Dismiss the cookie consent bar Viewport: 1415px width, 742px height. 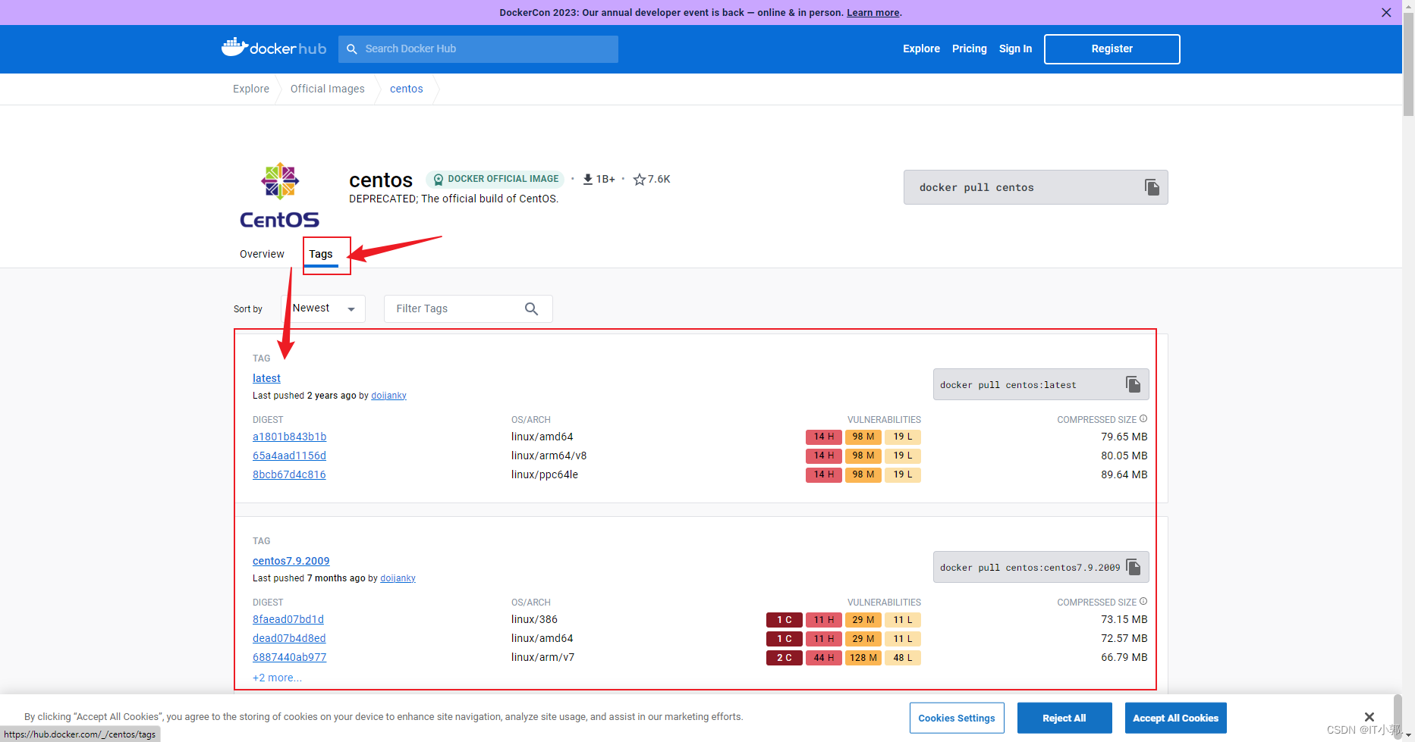1369,717
